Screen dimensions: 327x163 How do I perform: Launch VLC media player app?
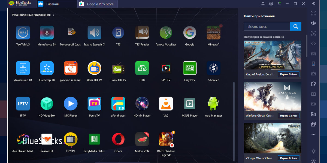pos(166,104)
